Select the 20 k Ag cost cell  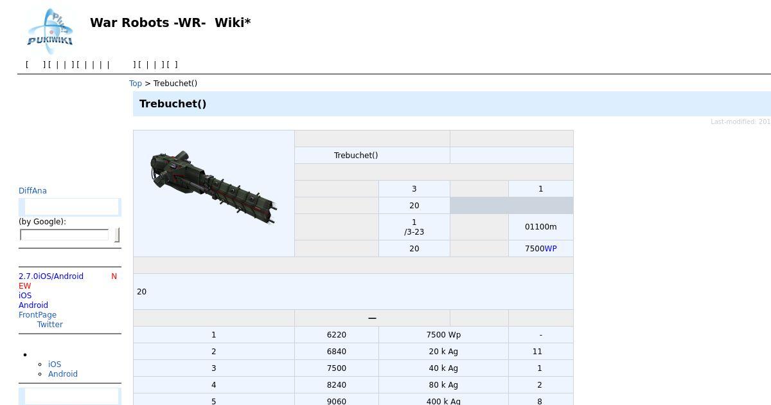[443, 352]
